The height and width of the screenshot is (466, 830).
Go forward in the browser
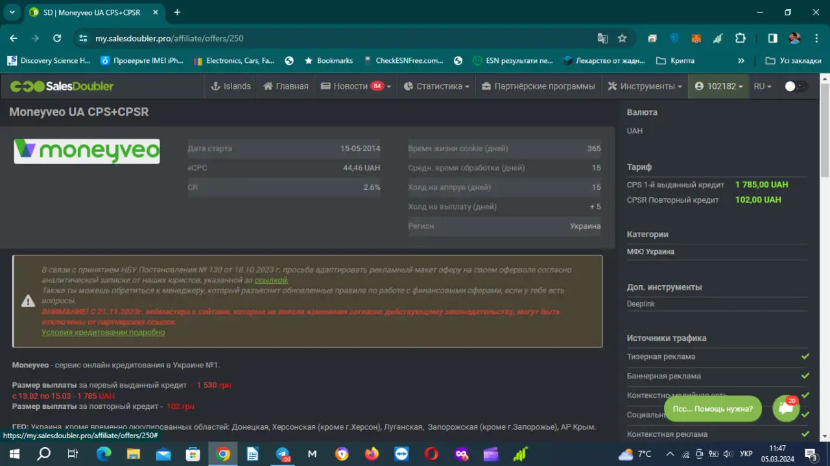[x=35, y=38]
